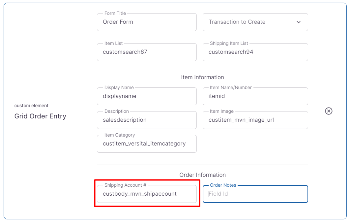This screenshot has height=223, width=351.
Task: Focus the Item Name/Number field containing itemid
Action: pos(255,96)
